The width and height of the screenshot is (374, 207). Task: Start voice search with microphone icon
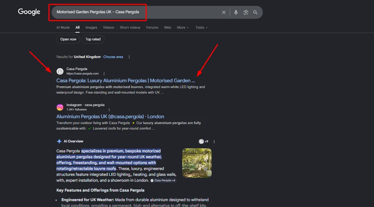point(236,12)
